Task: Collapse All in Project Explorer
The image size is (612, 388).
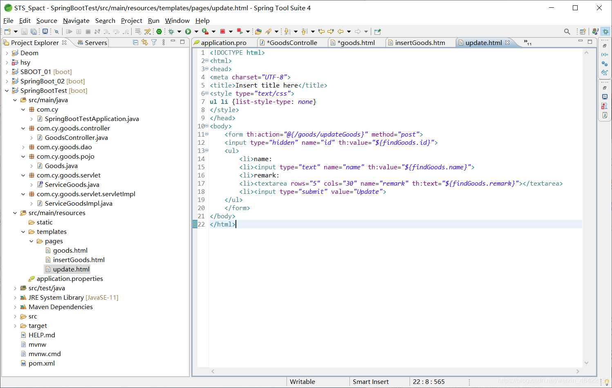Action: click(136, 42)
